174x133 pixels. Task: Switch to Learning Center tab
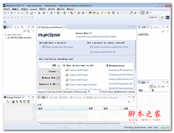[x=55, y=92]
